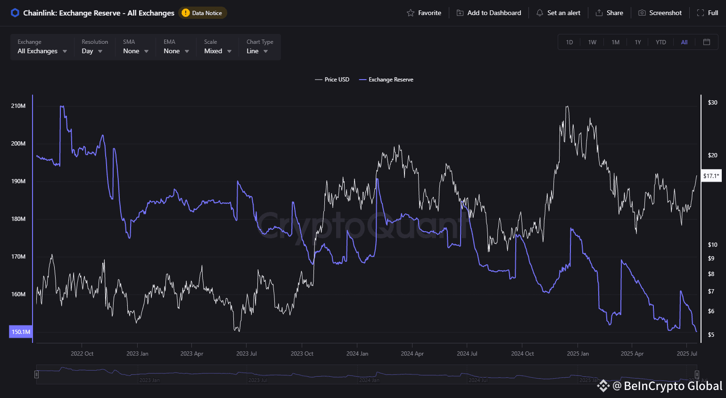Click the Set an alert bell icon
726x398 pixels.
540,13
